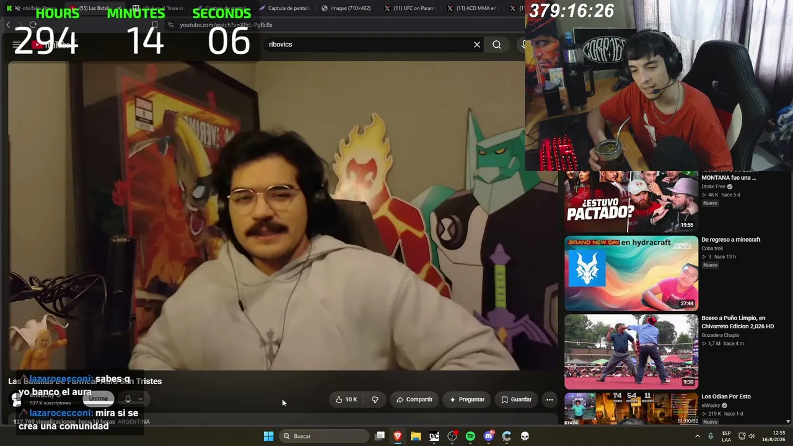Toggle the channel notification bell
This screenshot has width=793, height=446.
(128, 399)
